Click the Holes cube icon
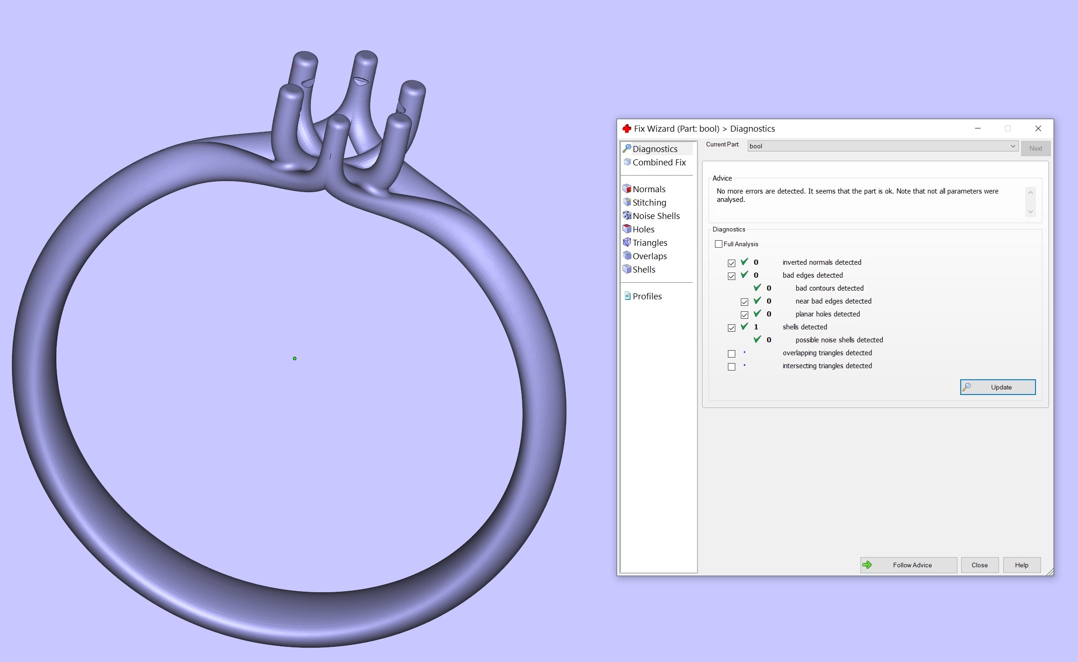1078x662 pixels. click(627, 229)
